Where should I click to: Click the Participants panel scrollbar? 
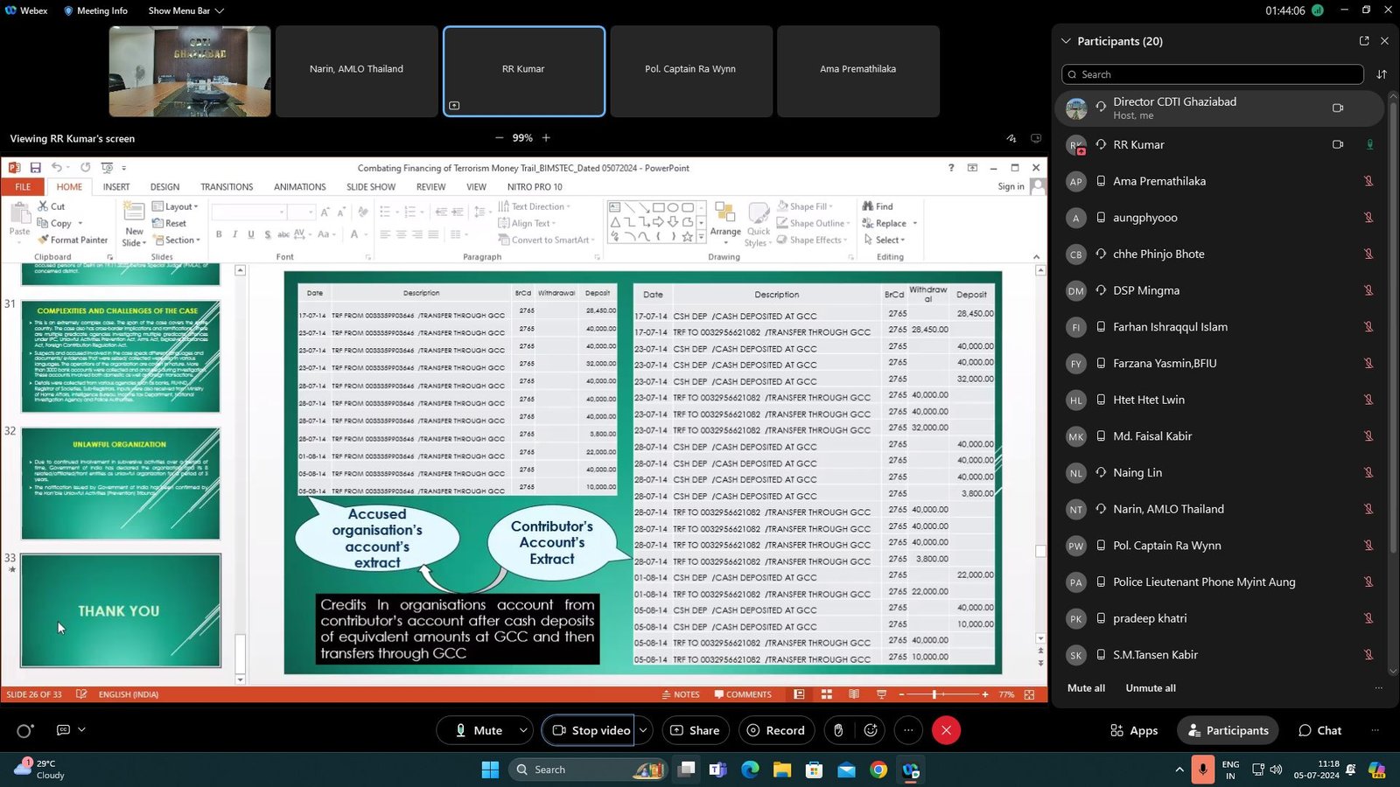(x=1393, y=350)
